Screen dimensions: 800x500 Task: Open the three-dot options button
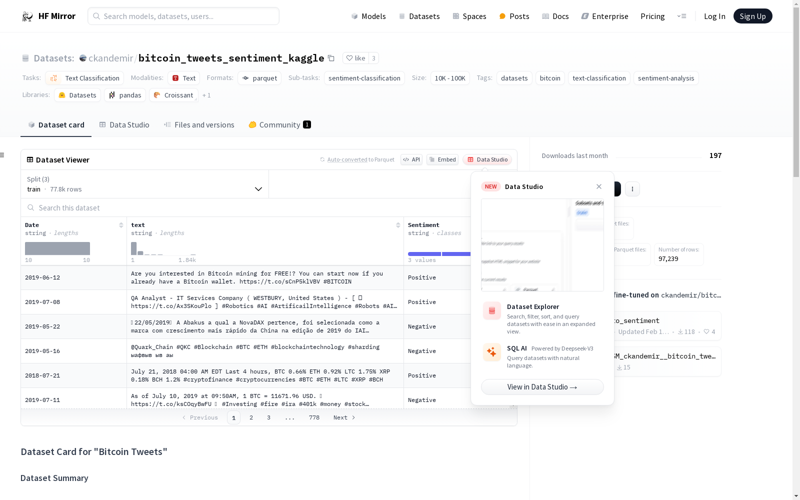click(632, 189)
